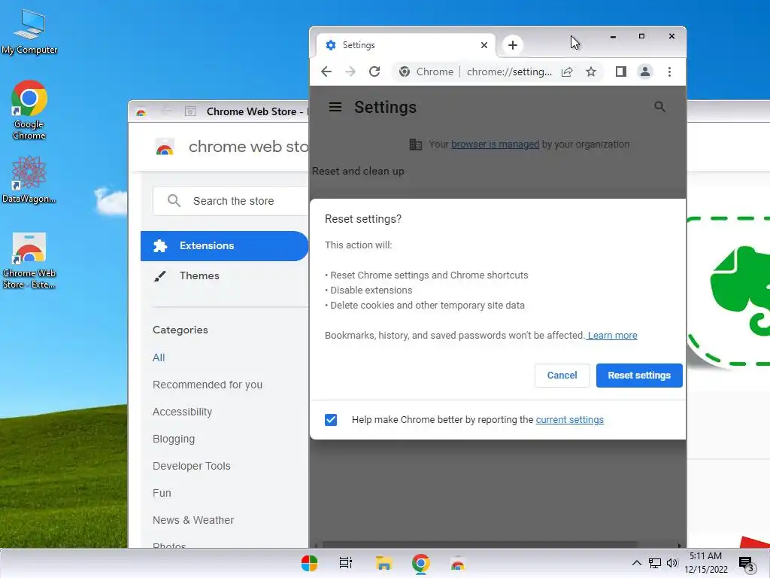The image size is (770, 578).
Task: Choose the Accessibility category
Action: [182, 412]
